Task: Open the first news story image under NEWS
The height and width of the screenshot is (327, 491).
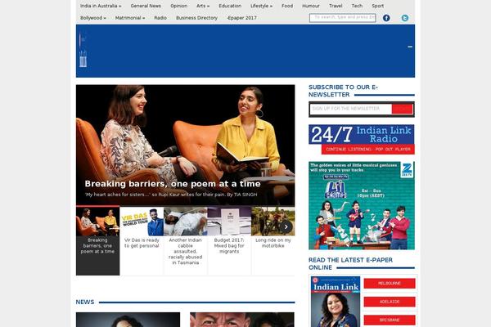Action: (128, 320)
